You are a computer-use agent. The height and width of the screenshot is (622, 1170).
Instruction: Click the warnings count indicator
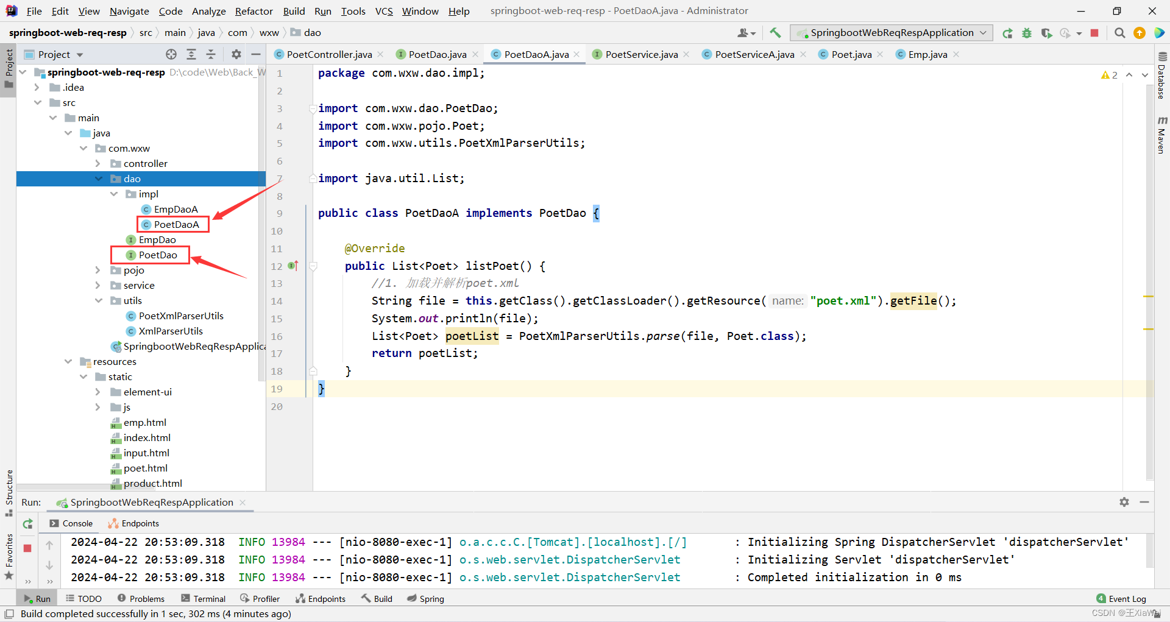click(x=1109, y=74)
